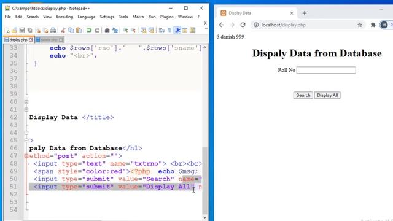Image resolution: width=393 pixels, height=221 pixels.
Task: Open the ? help menu
Action: (198, 17)
